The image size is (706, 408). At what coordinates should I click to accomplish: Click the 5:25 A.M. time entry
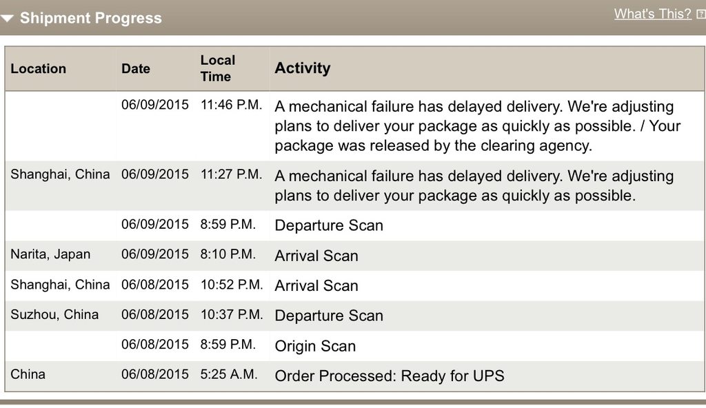pyautogui.click(x=229, y=374)
